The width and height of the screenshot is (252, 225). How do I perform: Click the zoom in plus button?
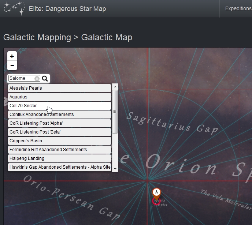tap(12, 56)
